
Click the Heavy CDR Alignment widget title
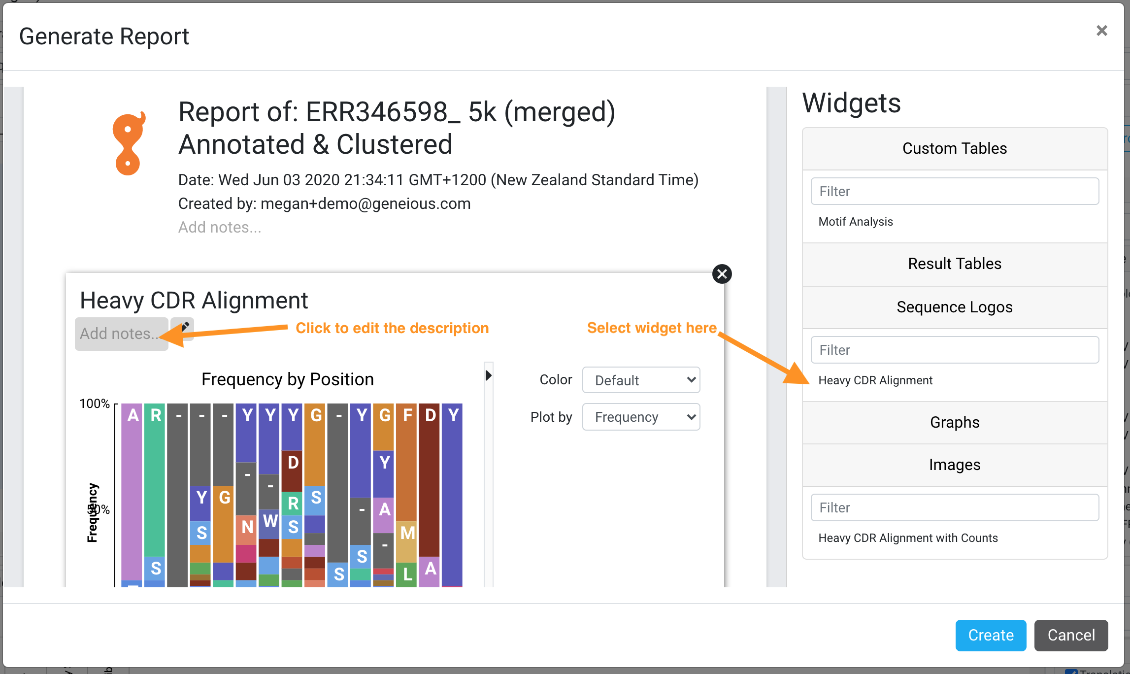coord(194,301)
